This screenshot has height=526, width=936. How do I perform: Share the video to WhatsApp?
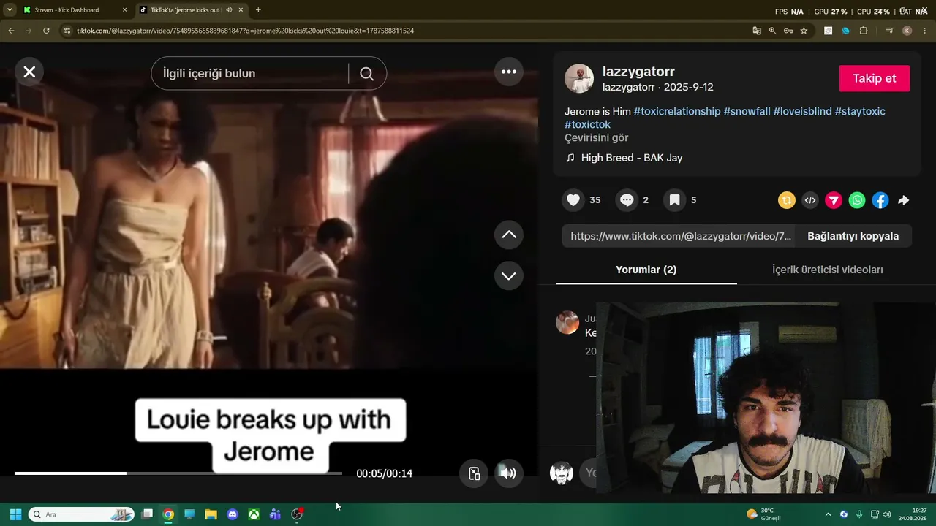tap(857, 200)
